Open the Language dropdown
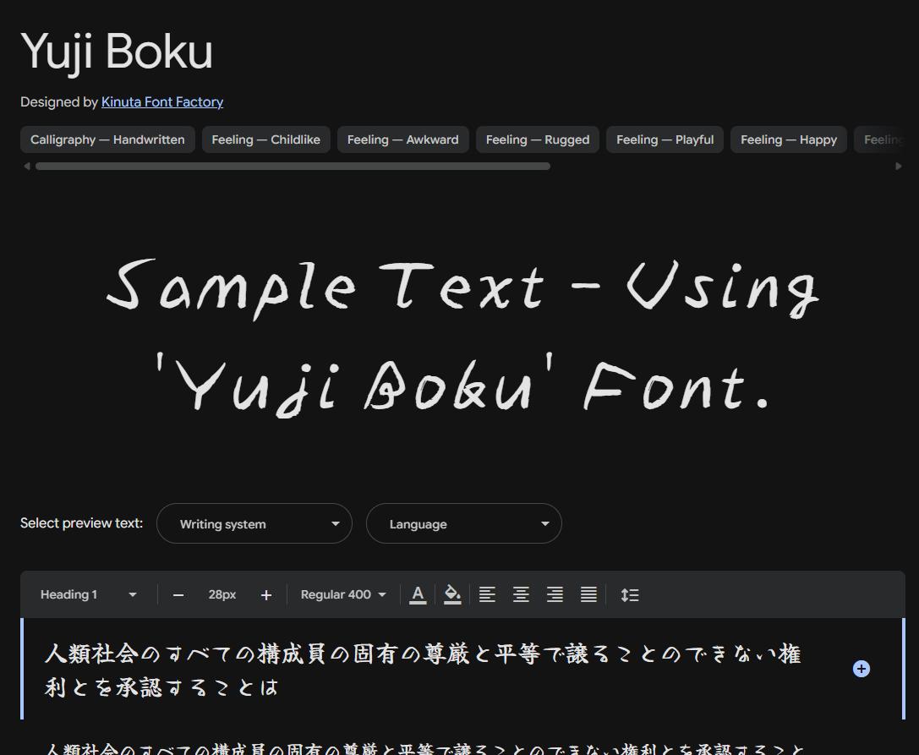The height and width of the screenshot is (755, 919). [x=464, y=523]
